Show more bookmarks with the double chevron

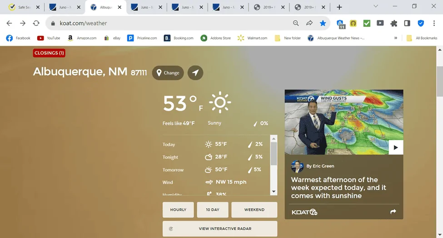396,38
